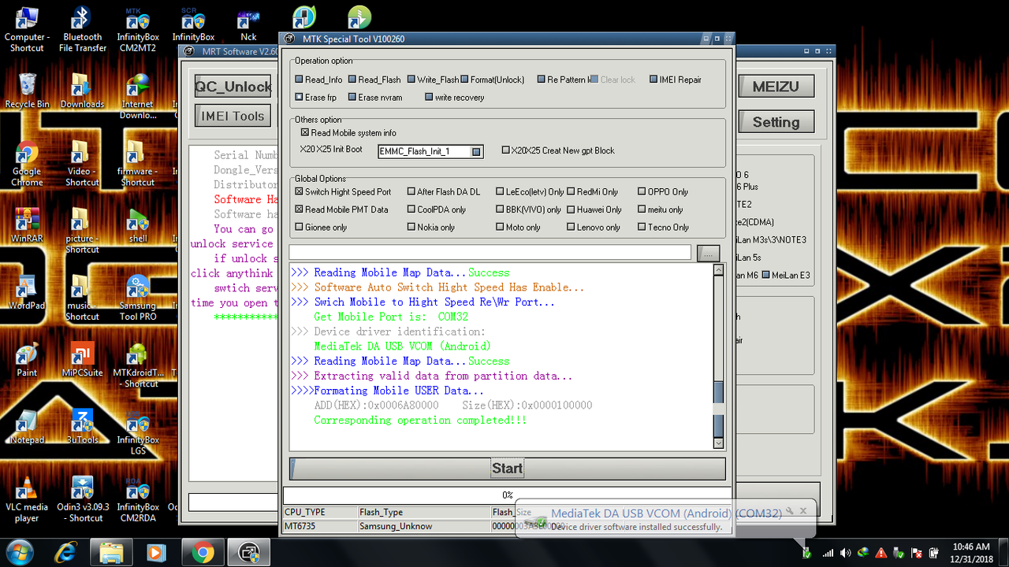The width and height of the screenshot is (1009, 567).
Task: Open InfinityBox LGS desktop icon
Action: (x=137, y=432)
